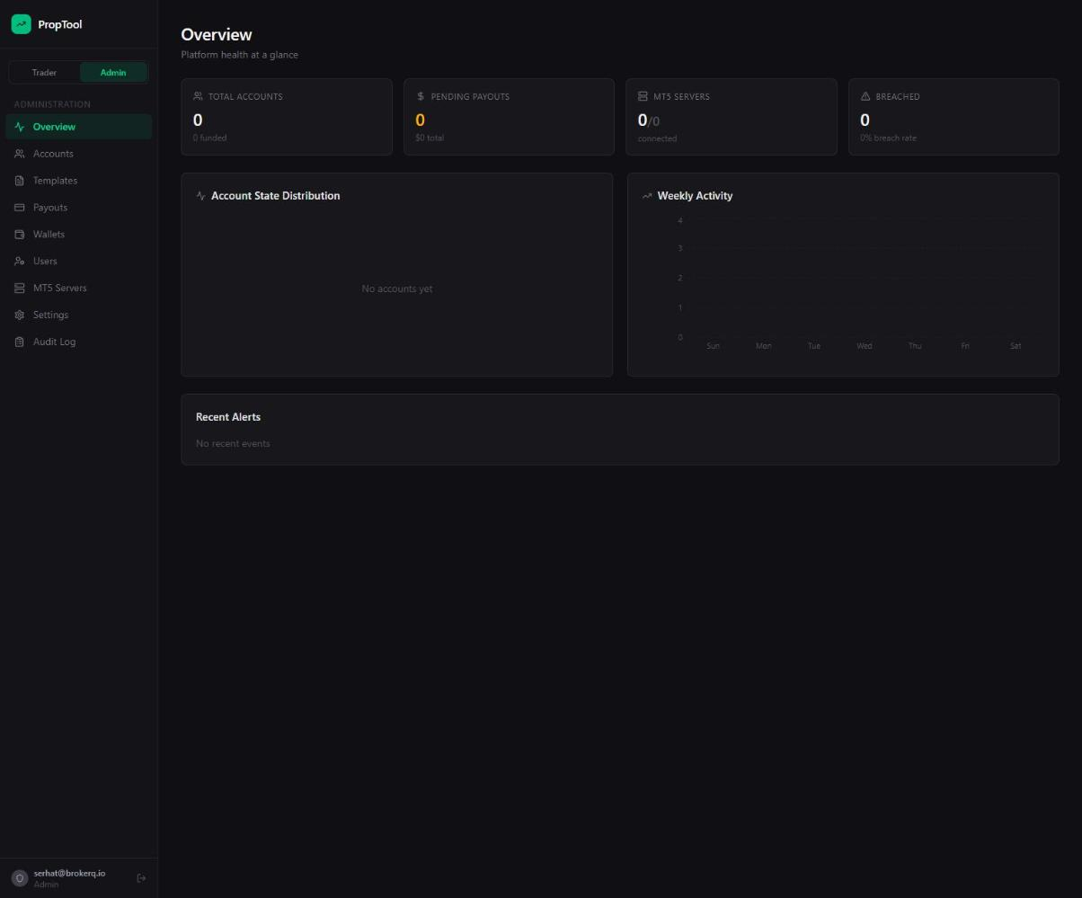View the Audit Log page
Viewport: 1082px width, 898px height.
(x=79, y=342)
